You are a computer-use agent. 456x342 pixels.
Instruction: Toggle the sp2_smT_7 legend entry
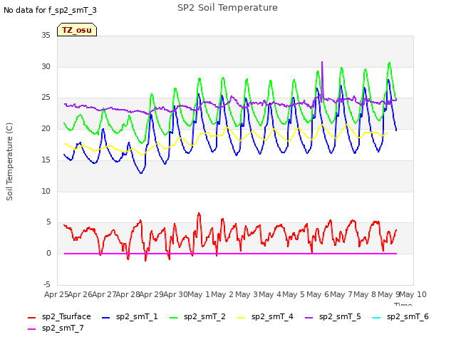[x=56, y=328]
